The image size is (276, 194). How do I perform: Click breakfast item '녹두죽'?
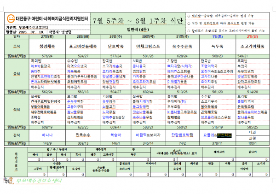coord(218,47)
